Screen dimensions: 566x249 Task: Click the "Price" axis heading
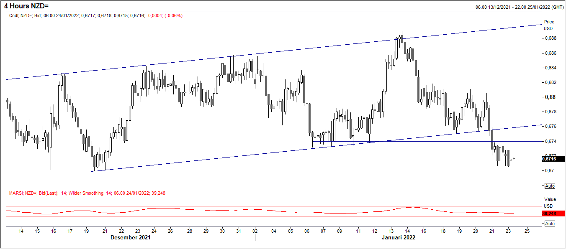(x=549, y=22)
